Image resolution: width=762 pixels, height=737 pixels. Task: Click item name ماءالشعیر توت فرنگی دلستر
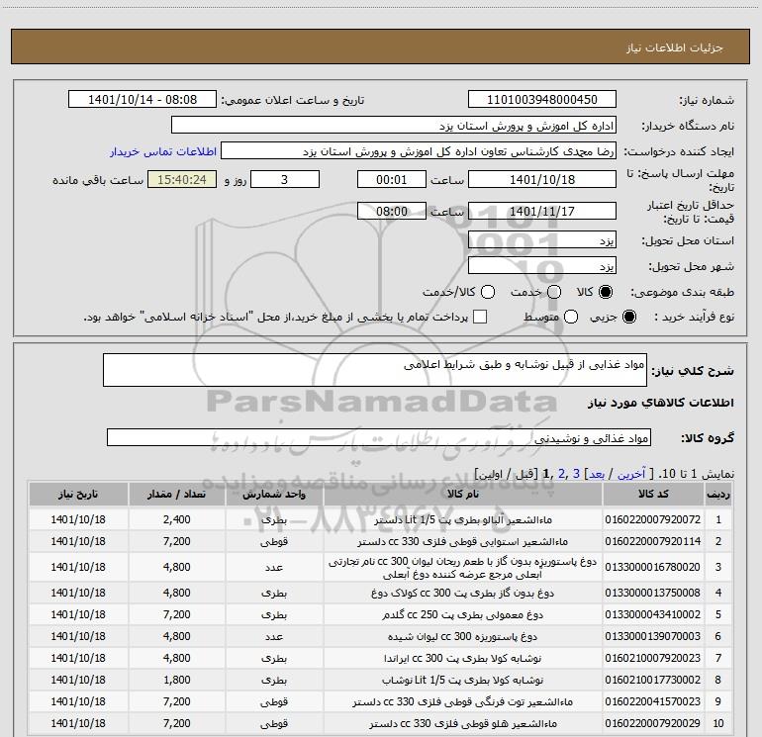click(x=463, y=701)
